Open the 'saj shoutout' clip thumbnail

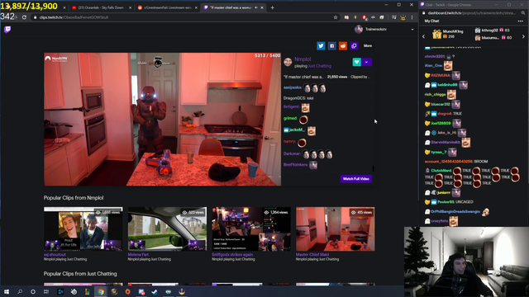pos(83,229)
